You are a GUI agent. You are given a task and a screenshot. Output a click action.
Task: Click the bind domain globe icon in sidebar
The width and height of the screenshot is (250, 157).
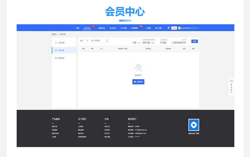tap(56, 58)
